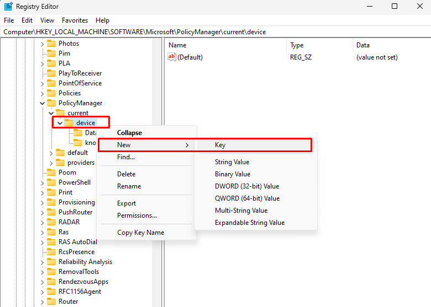Create an Expandable String Value
Image resolution: width=431 pixels, height=307 pixels.
point(256,223)
